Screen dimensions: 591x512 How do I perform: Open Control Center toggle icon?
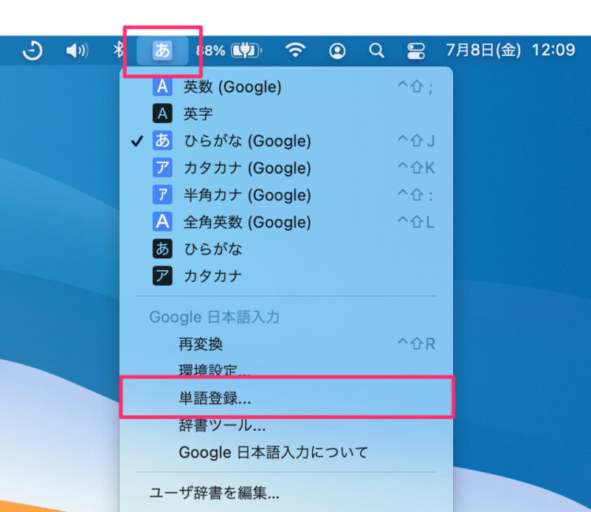(x=416, y=50)
